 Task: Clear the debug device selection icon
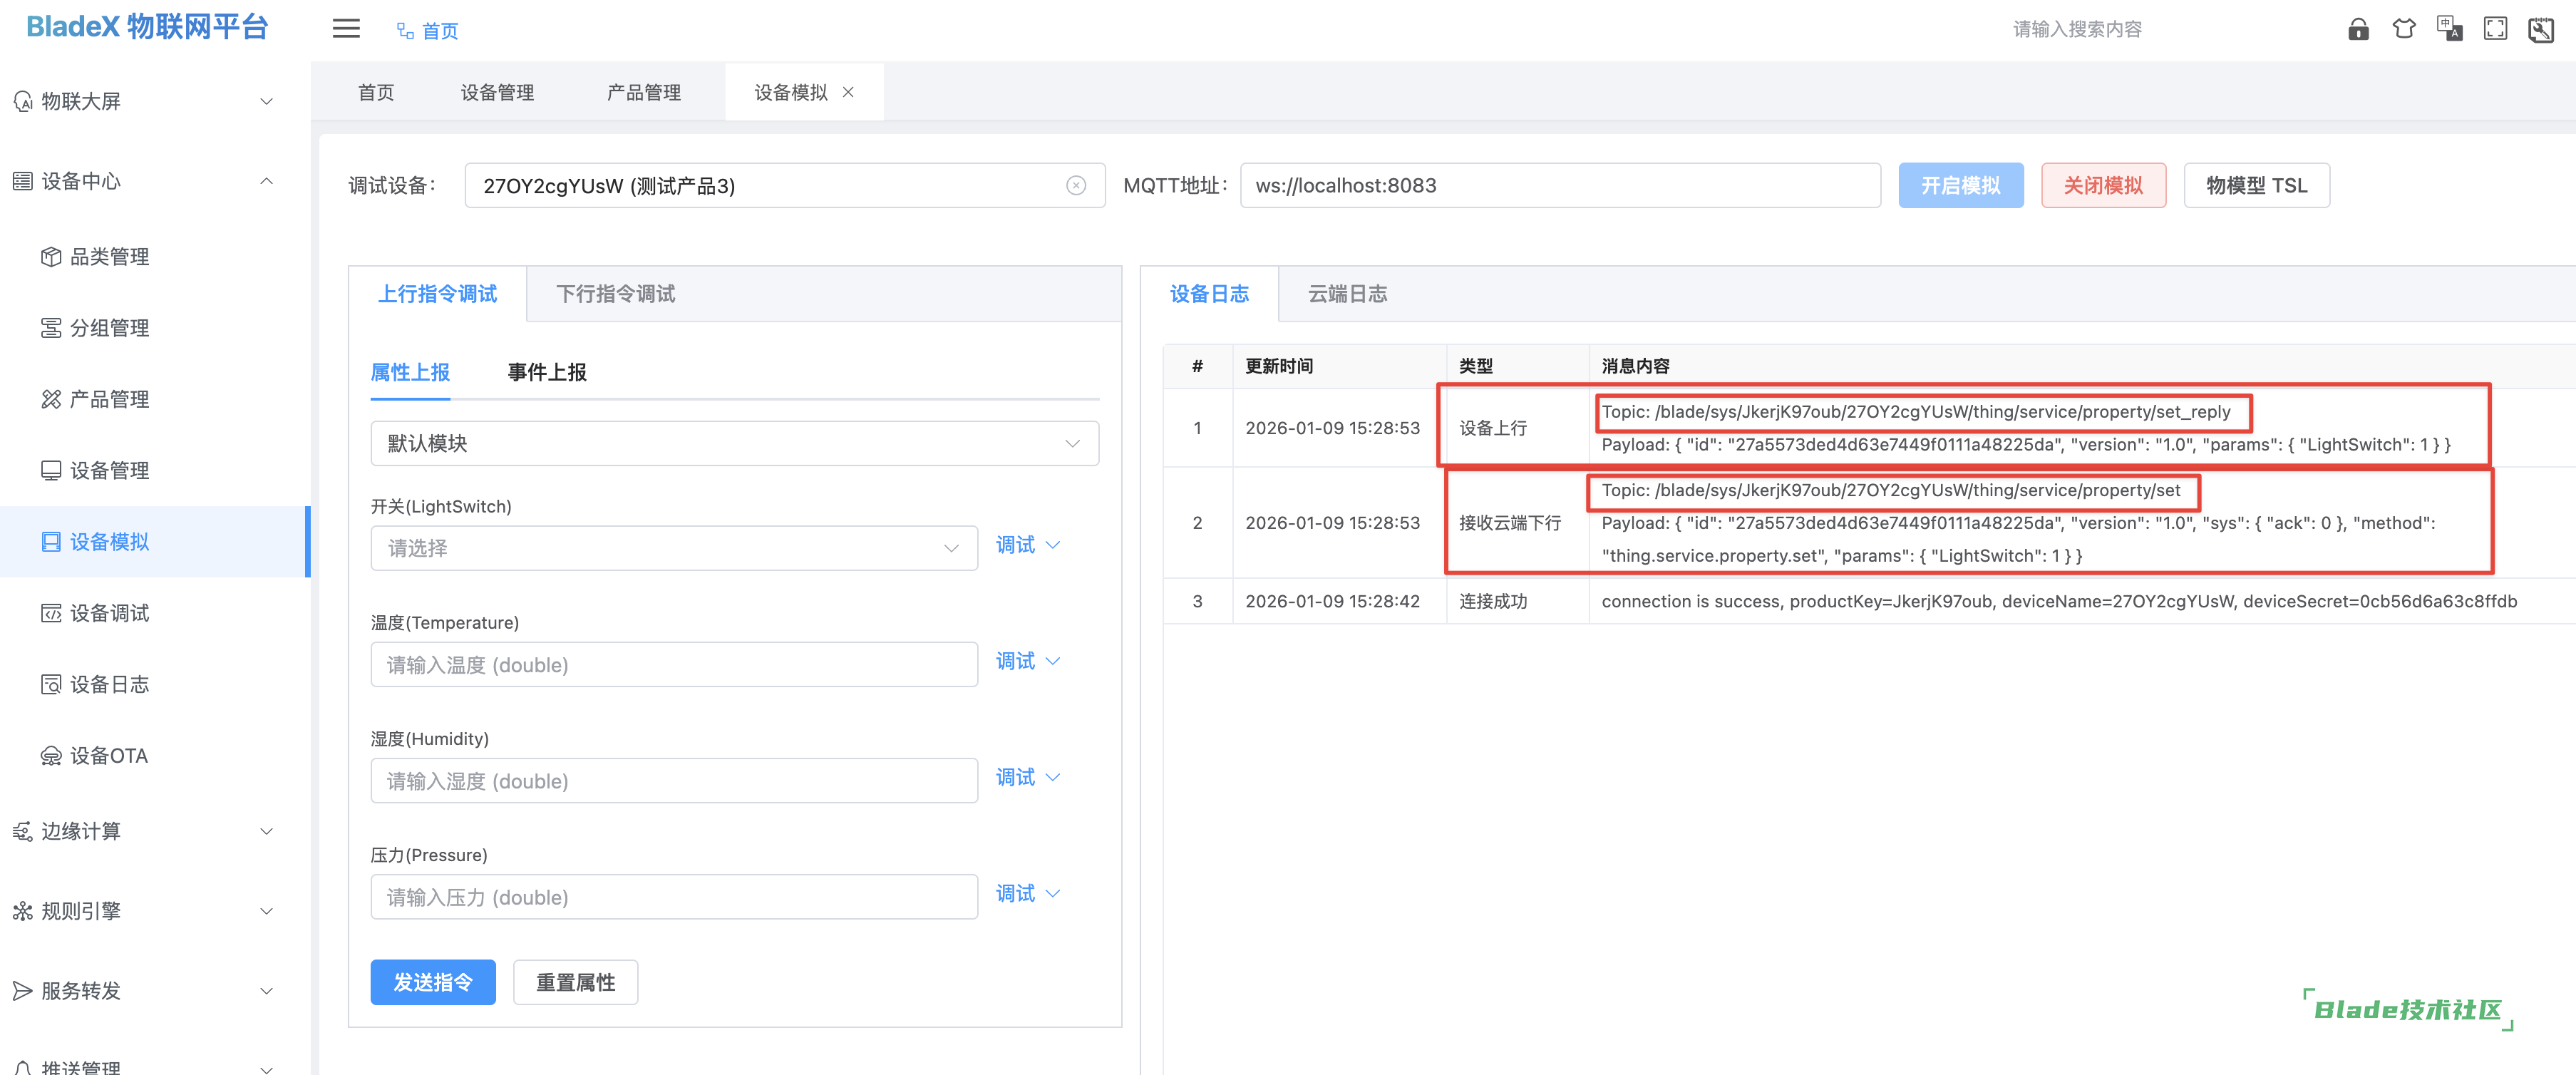click(x=1076, y=186)
